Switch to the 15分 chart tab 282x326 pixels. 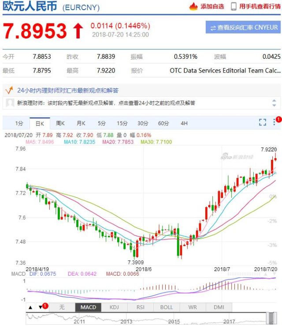coord(122,123)
